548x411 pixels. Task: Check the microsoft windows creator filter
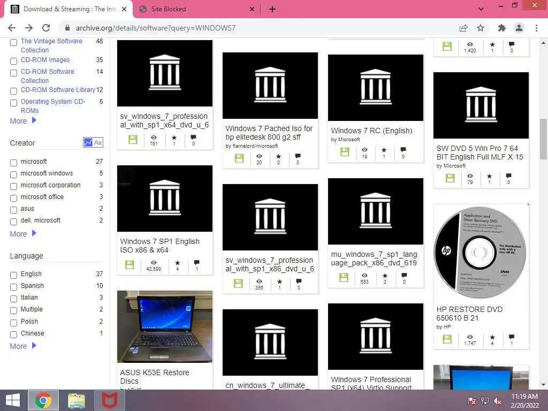13,174
